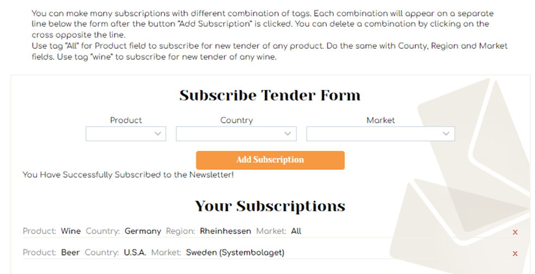Screen dimensions: 535x274
Task: Click the Beer product value
Action: pos(70,252)
